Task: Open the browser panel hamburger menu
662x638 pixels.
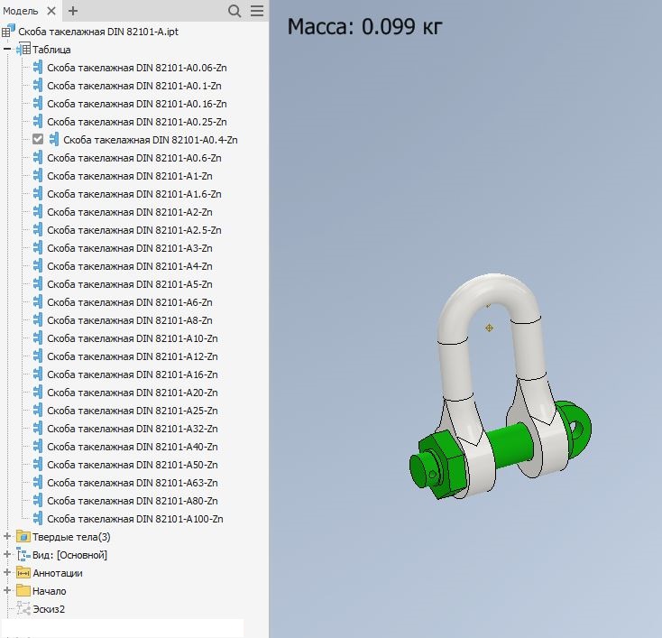Action: coord(256,11)
